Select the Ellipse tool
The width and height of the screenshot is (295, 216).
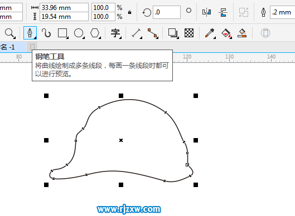coord(79,33)
